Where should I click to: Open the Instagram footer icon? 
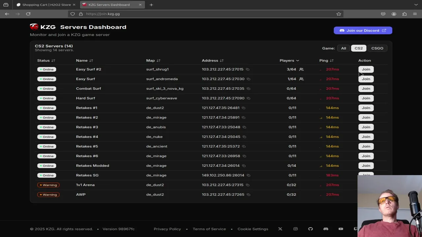pos(295,229)
